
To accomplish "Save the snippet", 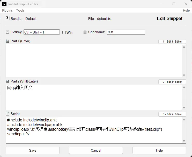I will tap(33, 150).
